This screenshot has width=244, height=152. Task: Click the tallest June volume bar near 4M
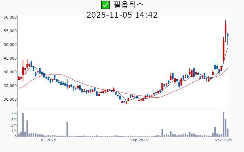pos(23,125)
